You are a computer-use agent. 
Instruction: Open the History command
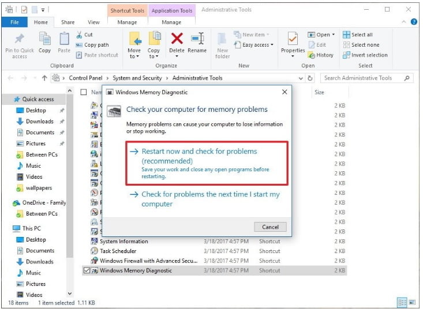click(x=321, y=55)
